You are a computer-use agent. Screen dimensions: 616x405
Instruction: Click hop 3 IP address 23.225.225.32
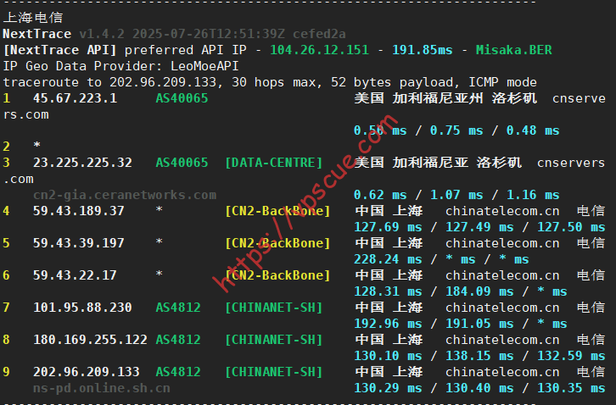click(82, 163)
